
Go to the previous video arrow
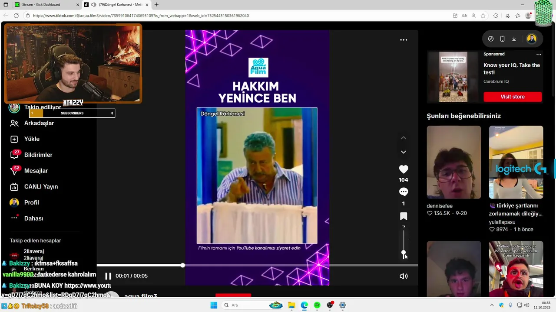[x=404, y=138]
